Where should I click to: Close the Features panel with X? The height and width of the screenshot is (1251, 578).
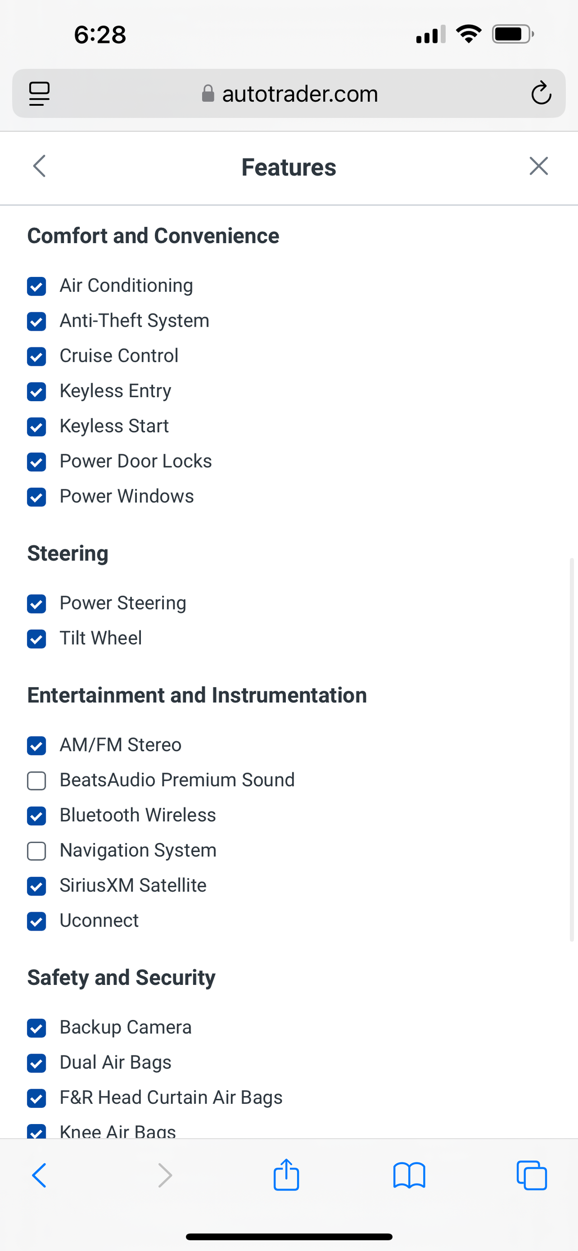point(538,166)
